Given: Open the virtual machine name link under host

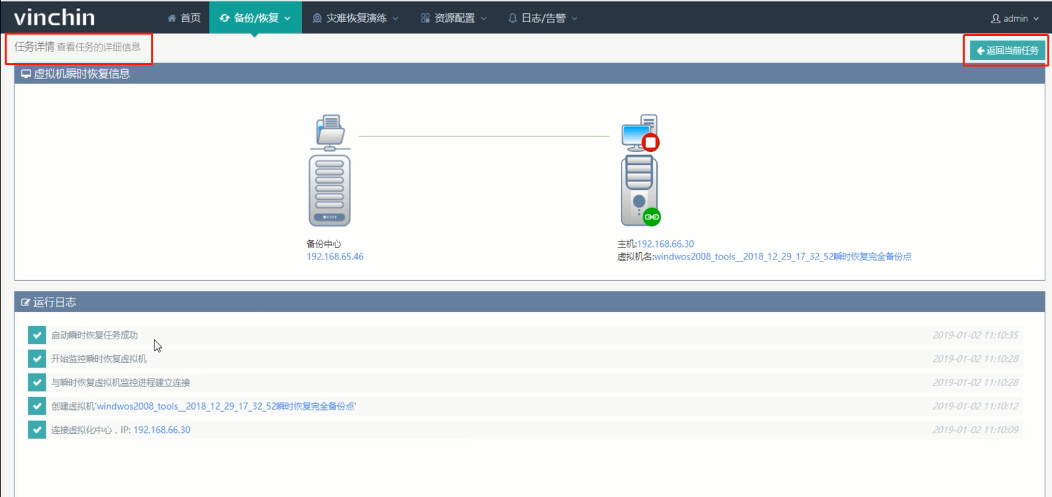Looking at the screenshot, I should tap(783, 257).
